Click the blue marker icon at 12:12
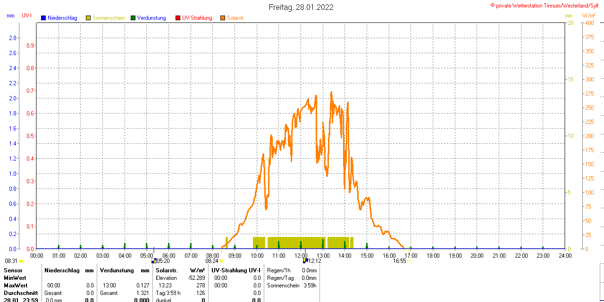The width and height of the screenshot is (604, 302). click(305, 261)
